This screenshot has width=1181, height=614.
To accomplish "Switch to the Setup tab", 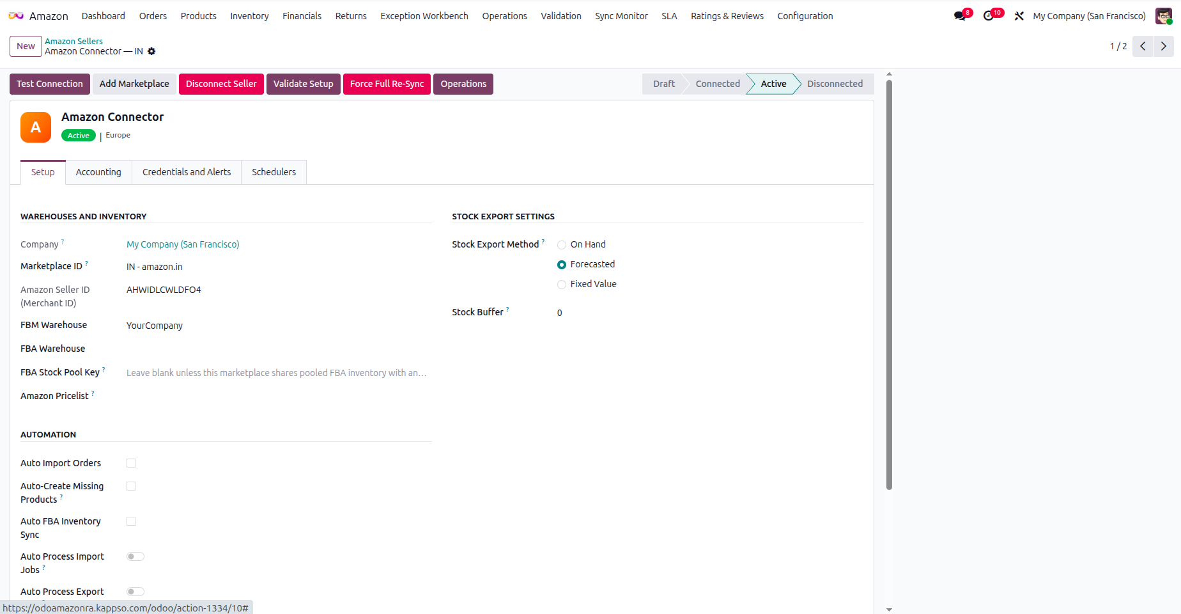I will tap(43, 172).
